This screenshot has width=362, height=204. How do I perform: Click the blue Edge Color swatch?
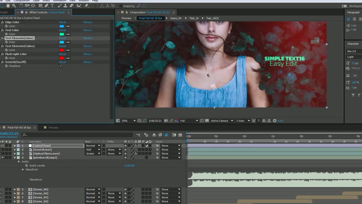point(61,26)
